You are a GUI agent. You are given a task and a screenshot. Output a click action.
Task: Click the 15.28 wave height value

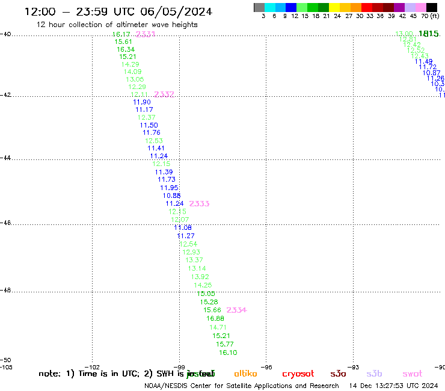(x=209, y=302)
